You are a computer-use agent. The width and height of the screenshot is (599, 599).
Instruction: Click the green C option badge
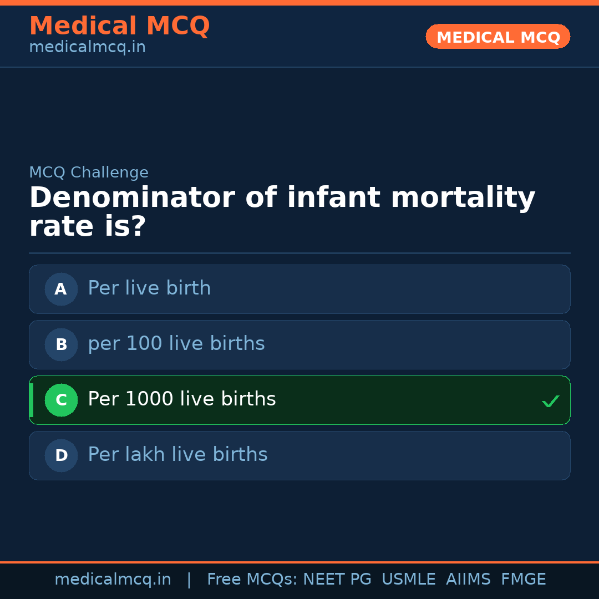click(61, 400)
